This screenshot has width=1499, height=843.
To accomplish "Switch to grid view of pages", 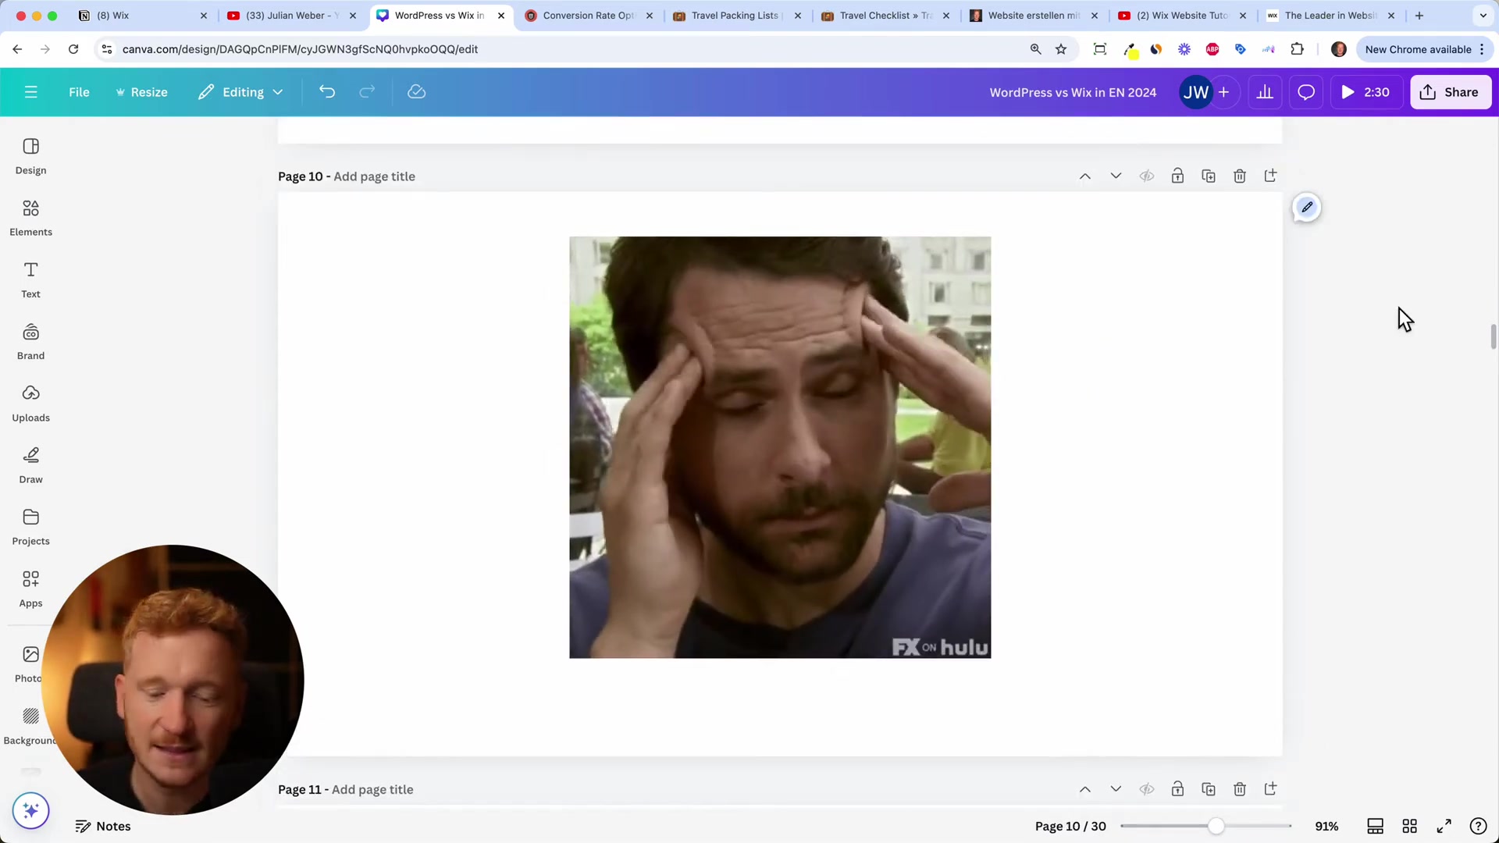I will pos(1409,826).
